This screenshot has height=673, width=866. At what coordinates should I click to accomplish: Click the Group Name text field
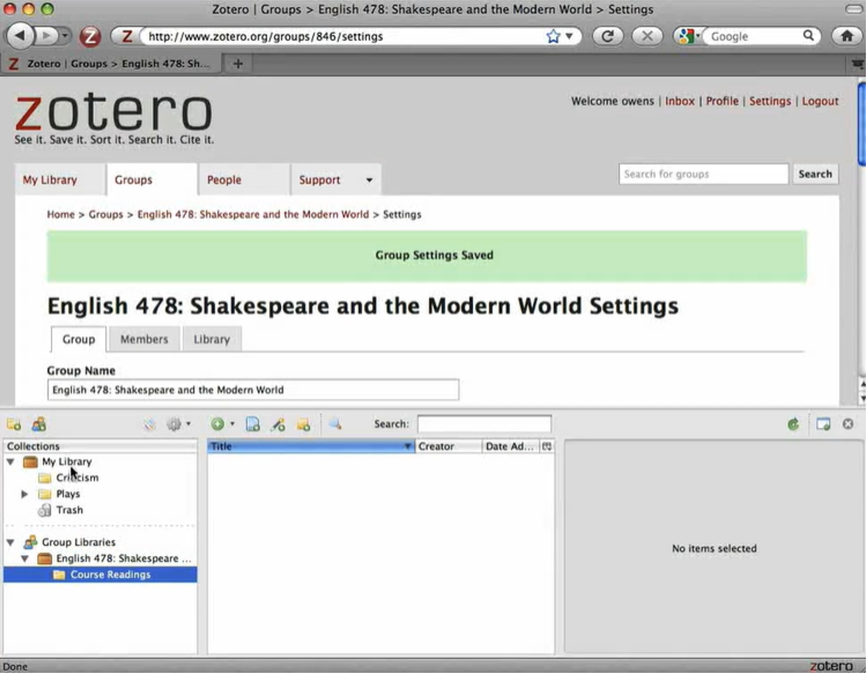coord(253,390)
